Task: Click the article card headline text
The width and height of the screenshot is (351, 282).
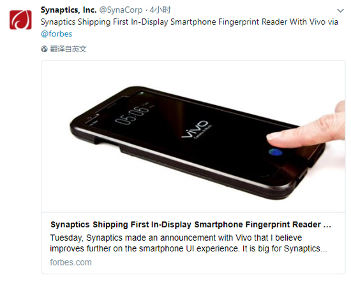Action: tap(191, 225)
